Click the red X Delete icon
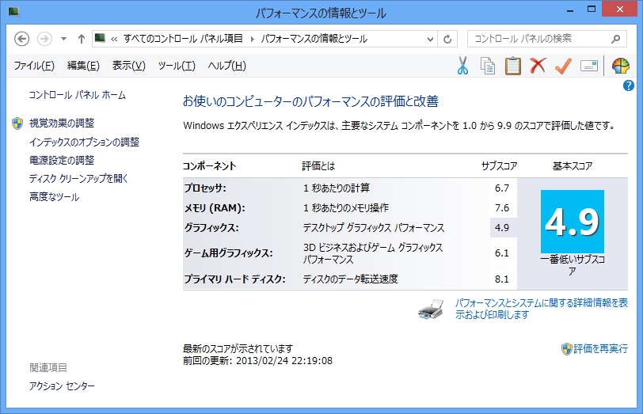The height and width of the screenshot is (414, 643). (538, 65)
